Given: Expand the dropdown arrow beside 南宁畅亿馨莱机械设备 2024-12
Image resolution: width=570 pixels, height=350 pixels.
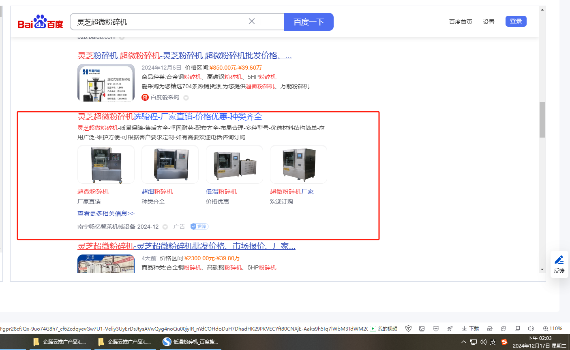Looking at the screenshot, I should click(x=165, y=227).
